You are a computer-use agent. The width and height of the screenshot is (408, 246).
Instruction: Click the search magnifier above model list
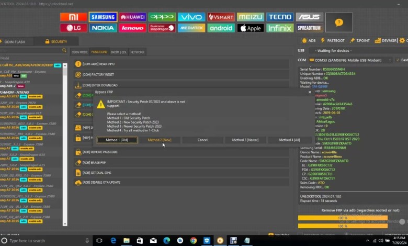click(64, 51)
